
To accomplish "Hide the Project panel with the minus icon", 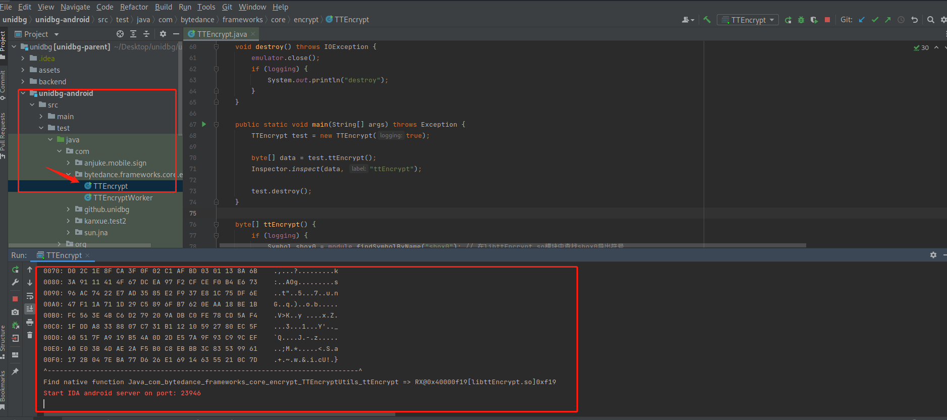I will (x=176, y=34).
